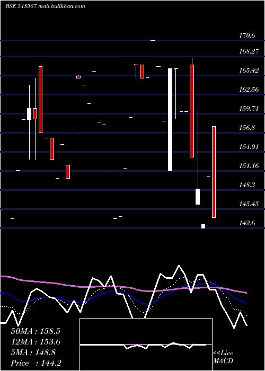Click the 162.56 price level label

249,90
